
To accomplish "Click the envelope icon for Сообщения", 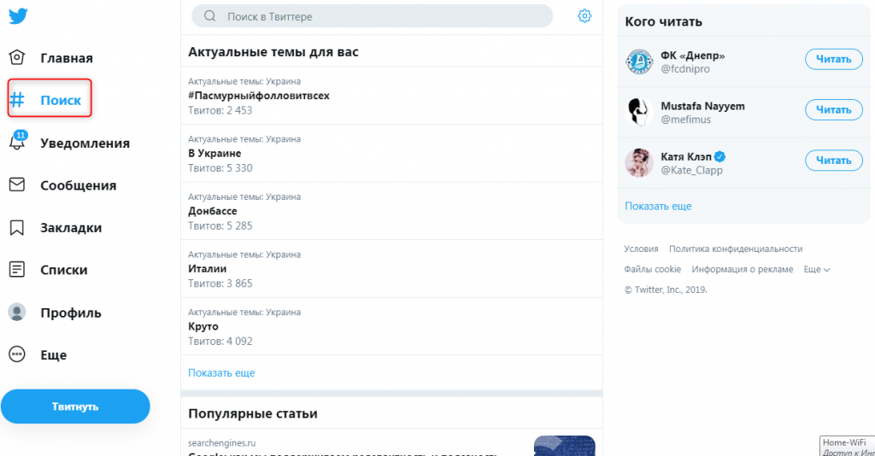I will (17, 184).
